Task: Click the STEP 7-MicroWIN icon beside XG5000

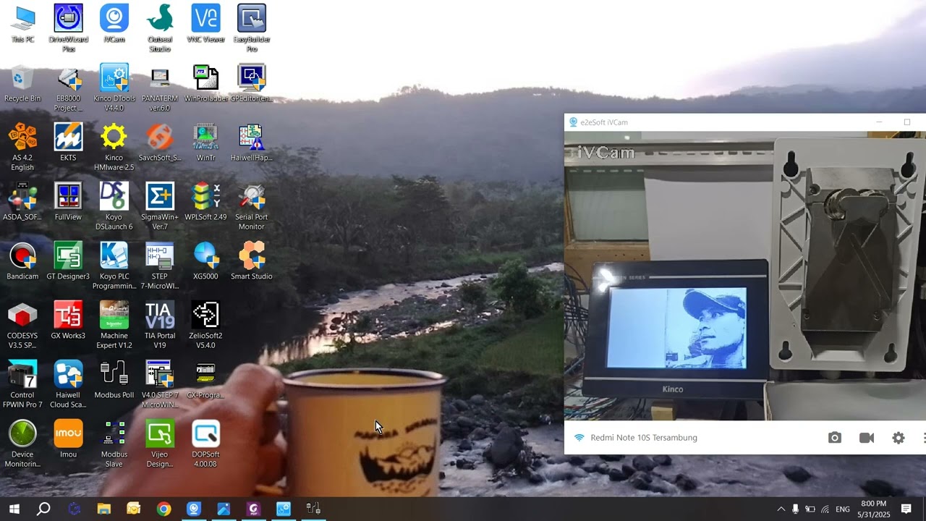Action: (160, 266)
